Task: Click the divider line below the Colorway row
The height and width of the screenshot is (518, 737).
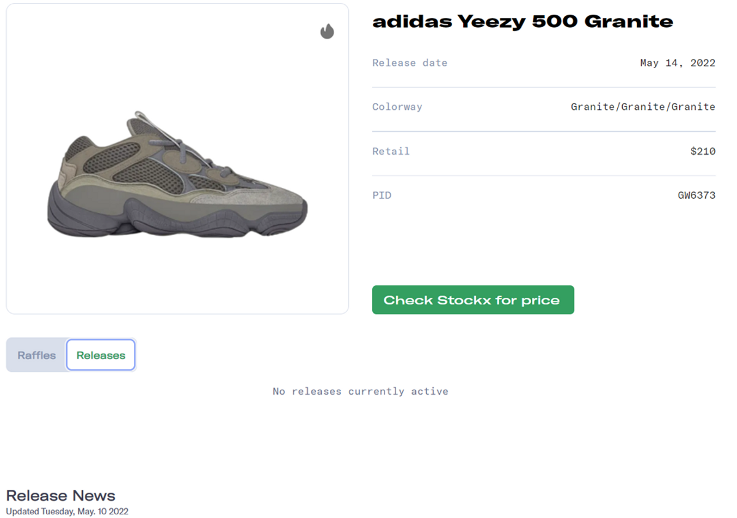Action: pos(544,130)
